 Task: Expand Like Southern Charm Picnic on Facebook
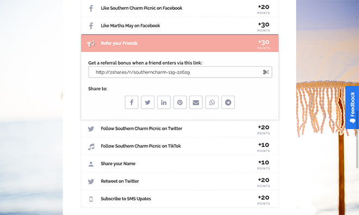tap(179, 8)
